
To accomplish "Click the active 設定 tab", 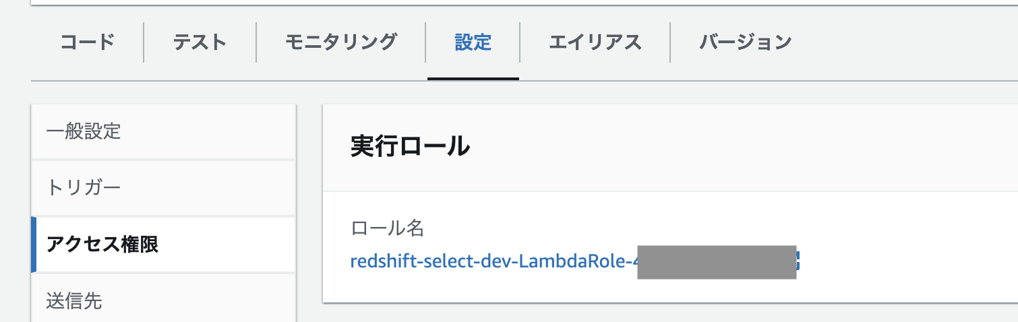I will click(473, 42).
